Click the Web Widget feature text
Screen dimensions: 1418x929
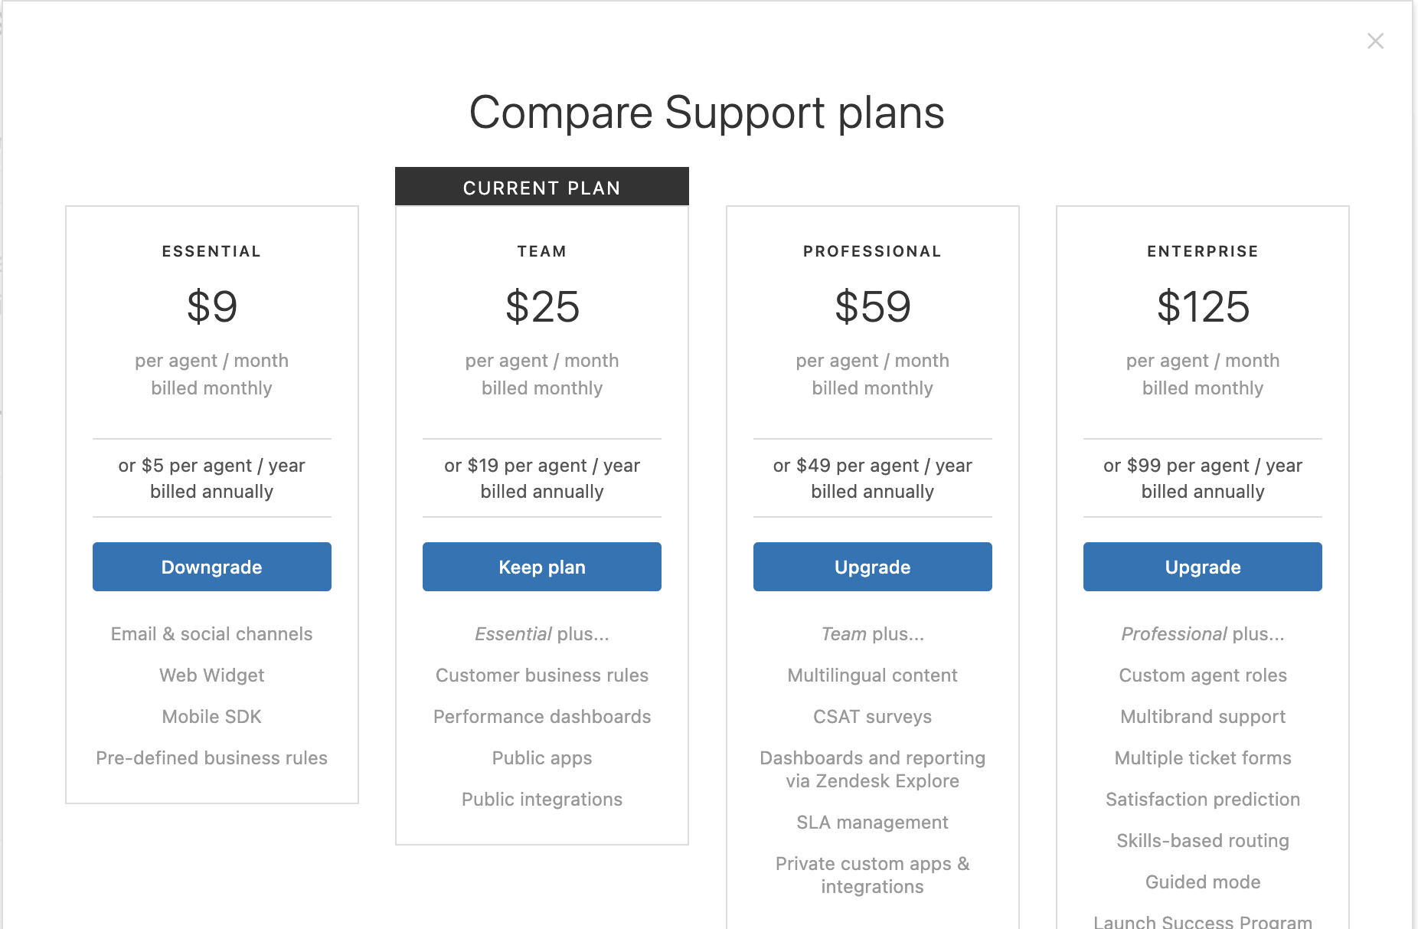(211, 675)
